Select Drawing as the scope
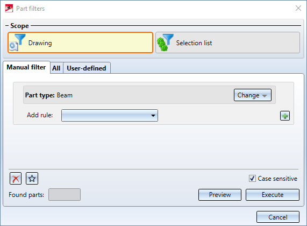307x226 pixels. click(x=80, y=43)
